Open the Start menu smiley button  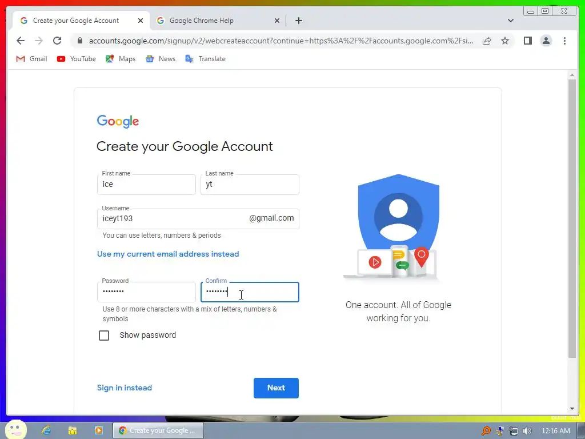pyautogui.click(x=15, y=430)
